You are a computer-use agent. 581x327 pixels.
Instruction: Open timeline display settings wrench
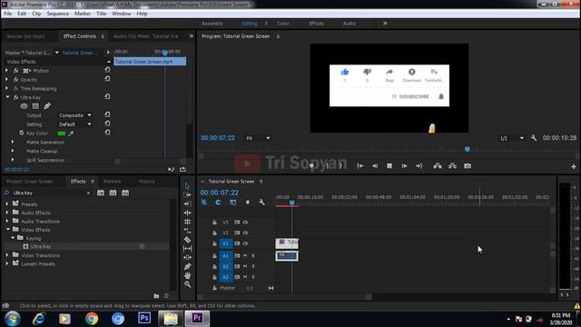point(261,203)
